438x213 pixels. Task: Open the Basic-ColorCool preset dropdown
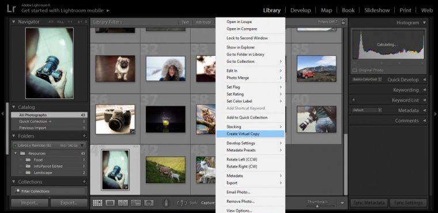(x=367, y=79)
